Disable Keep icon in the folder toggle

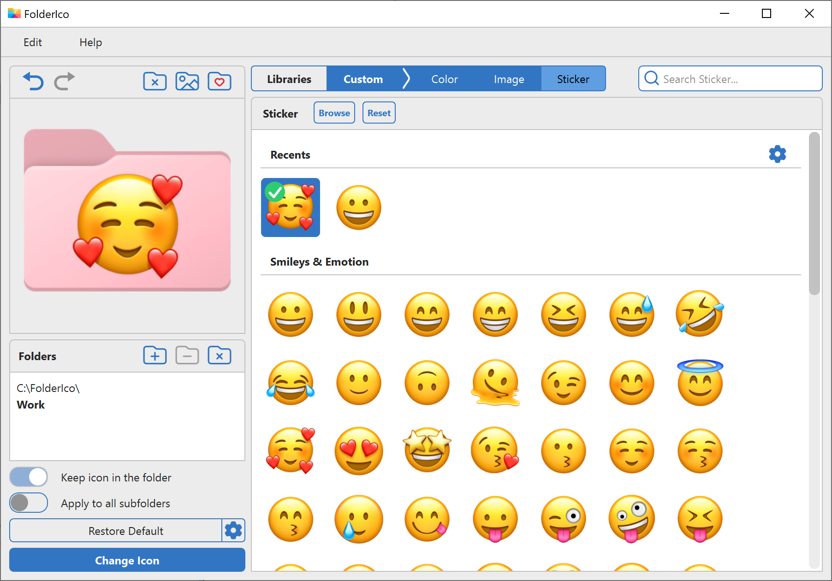click(x=28, y=477)
